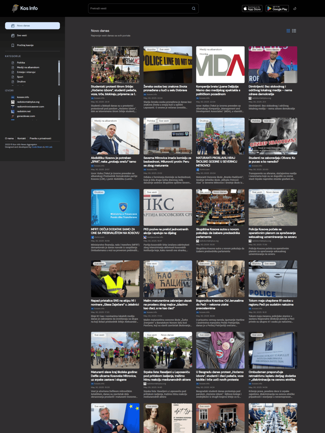The height and width of the screenshot is (433, 325).
Task: Open Pravila o privatnosti link
Action: coord(40,138)
